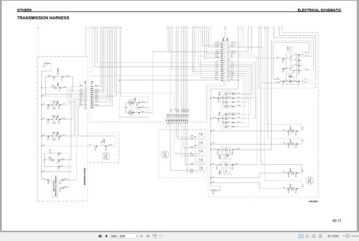Image resolution: width=359 pixels, height=241 pixels.
Task: Go to the previous page
Action: [106, 236]
